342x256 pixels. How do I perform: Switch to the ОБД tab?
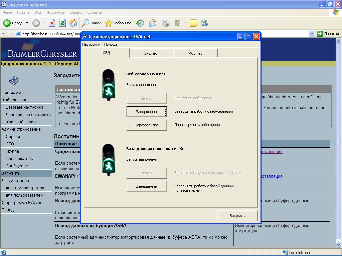pos(107,53)
